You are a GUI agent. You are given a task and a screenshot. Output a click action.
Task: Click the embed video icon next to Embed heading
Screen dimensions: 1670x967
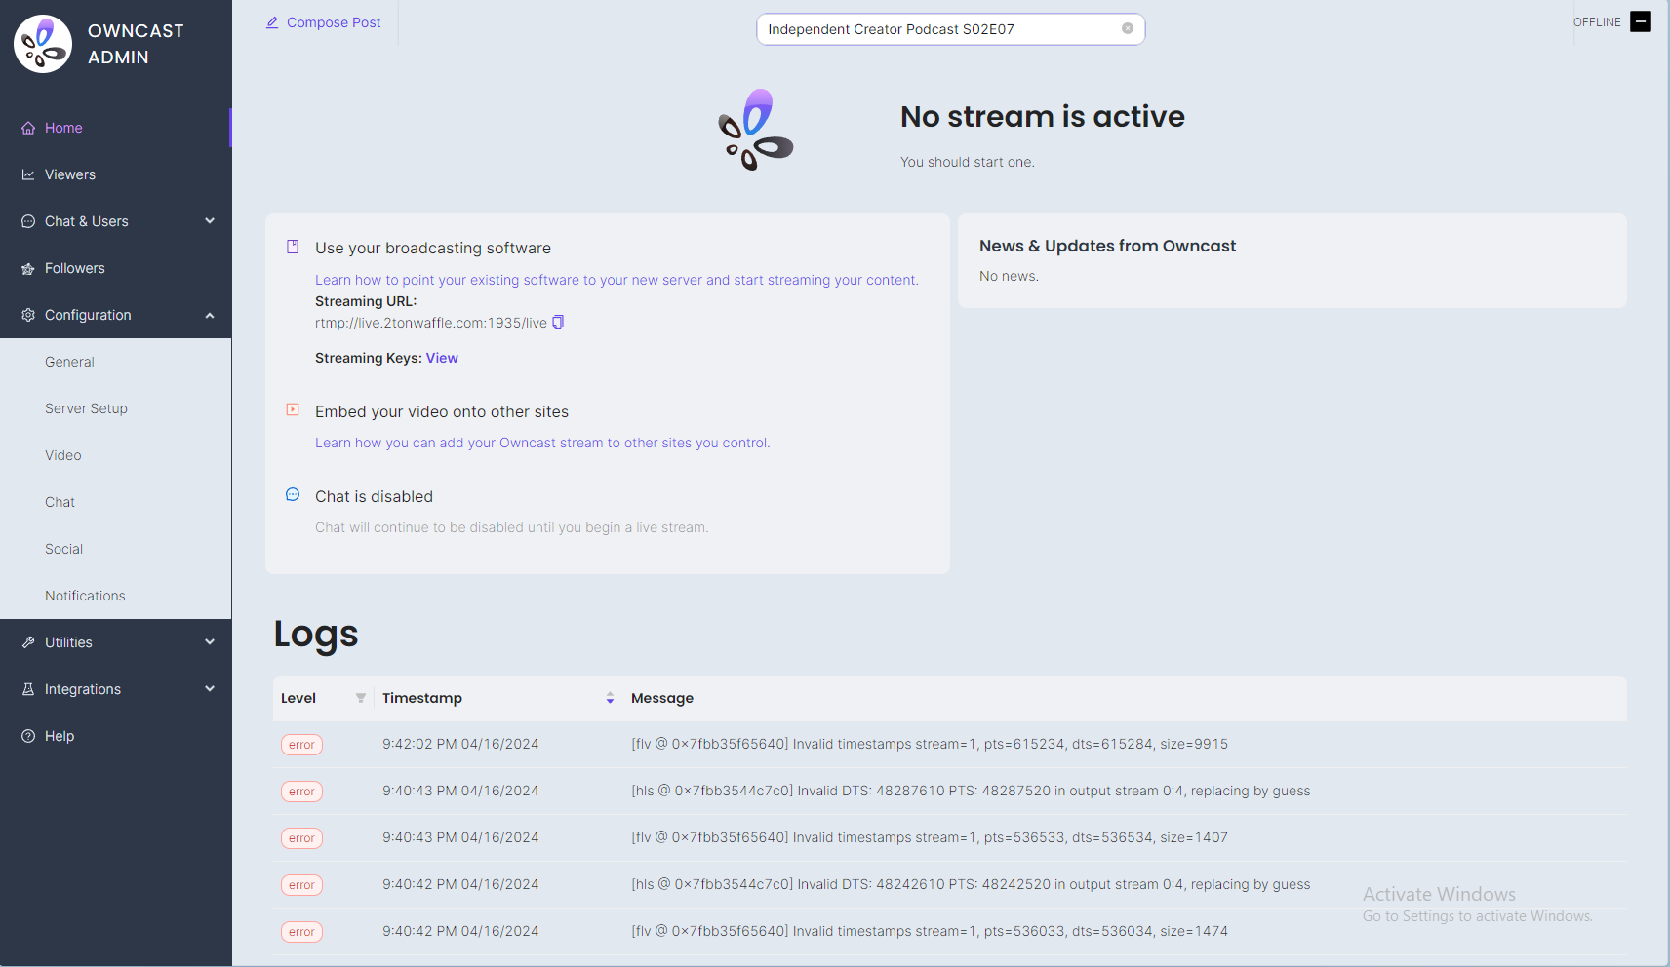(293, 409)
